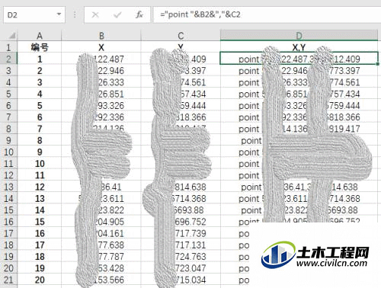Click cell A21 containing 20

tap(40, 280)
